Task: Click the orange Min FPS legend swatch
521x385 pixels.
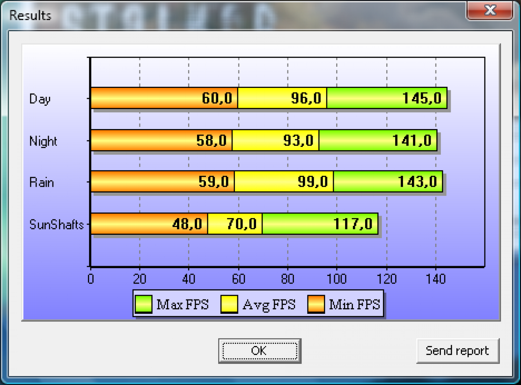Action: 315,304
